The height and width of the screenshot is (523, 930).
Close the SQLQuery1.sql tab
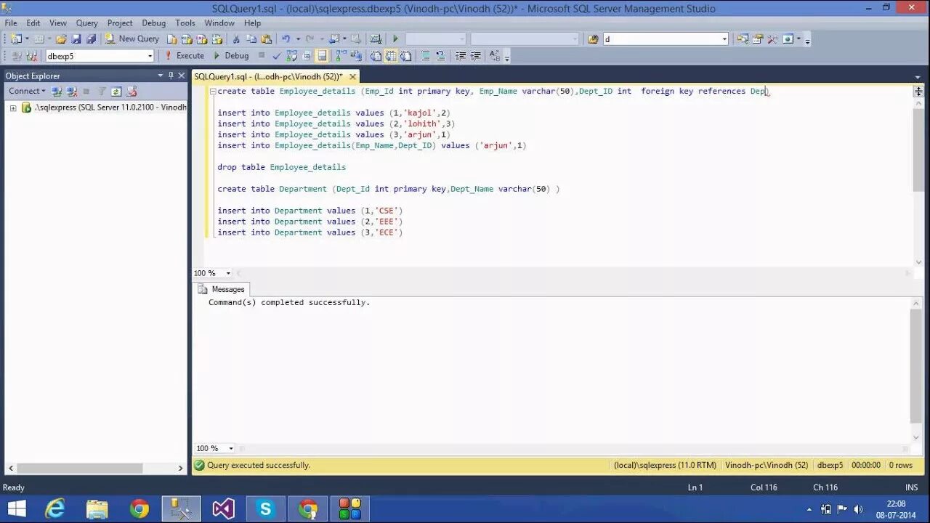353,76
